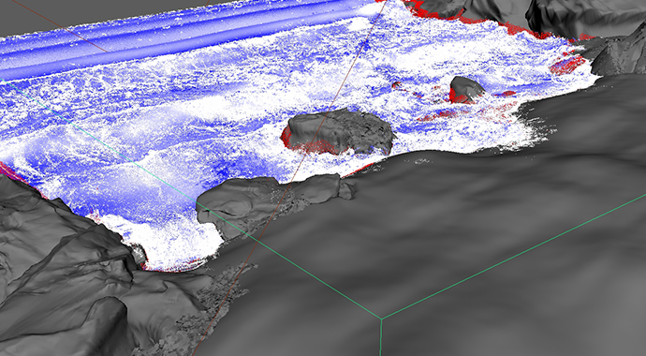Select the green bounding box corner vertex
Viewport: 646px width, 356px height.
point(381,319)
